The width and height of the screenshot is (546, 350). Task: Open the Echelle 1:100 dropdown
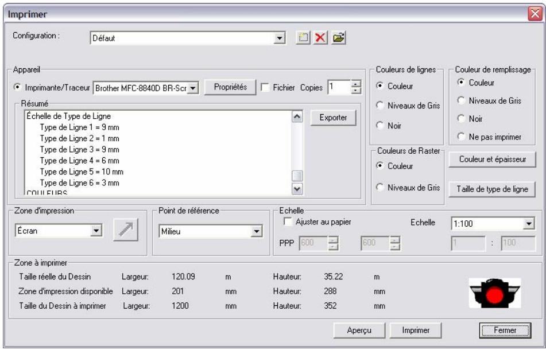click(529, 224)
